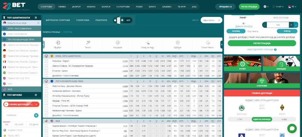302x137 pixels.
Task: Click САЧУВАЈ ticket button
Action: coord(236,31)
